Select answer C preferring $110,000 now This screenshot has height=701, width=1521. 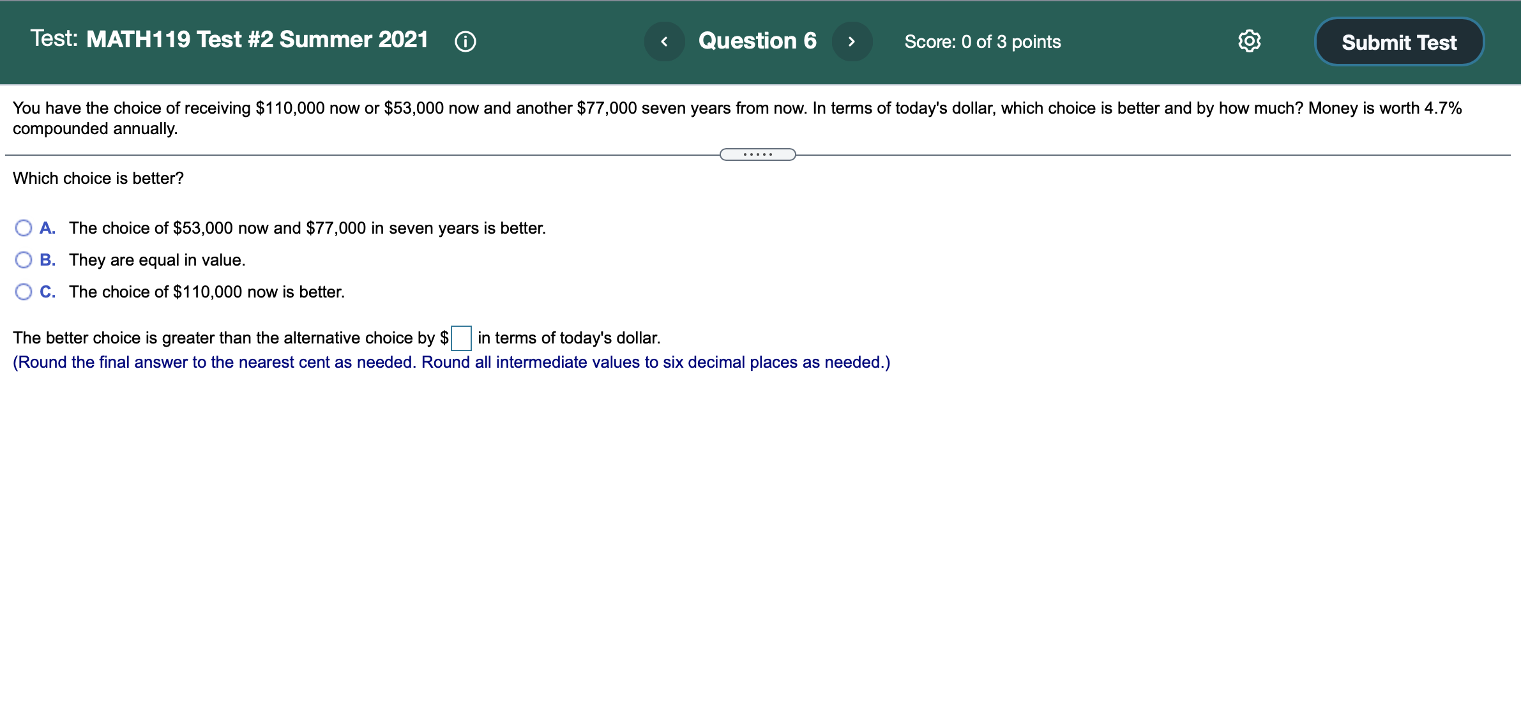[x=24, y=291]
